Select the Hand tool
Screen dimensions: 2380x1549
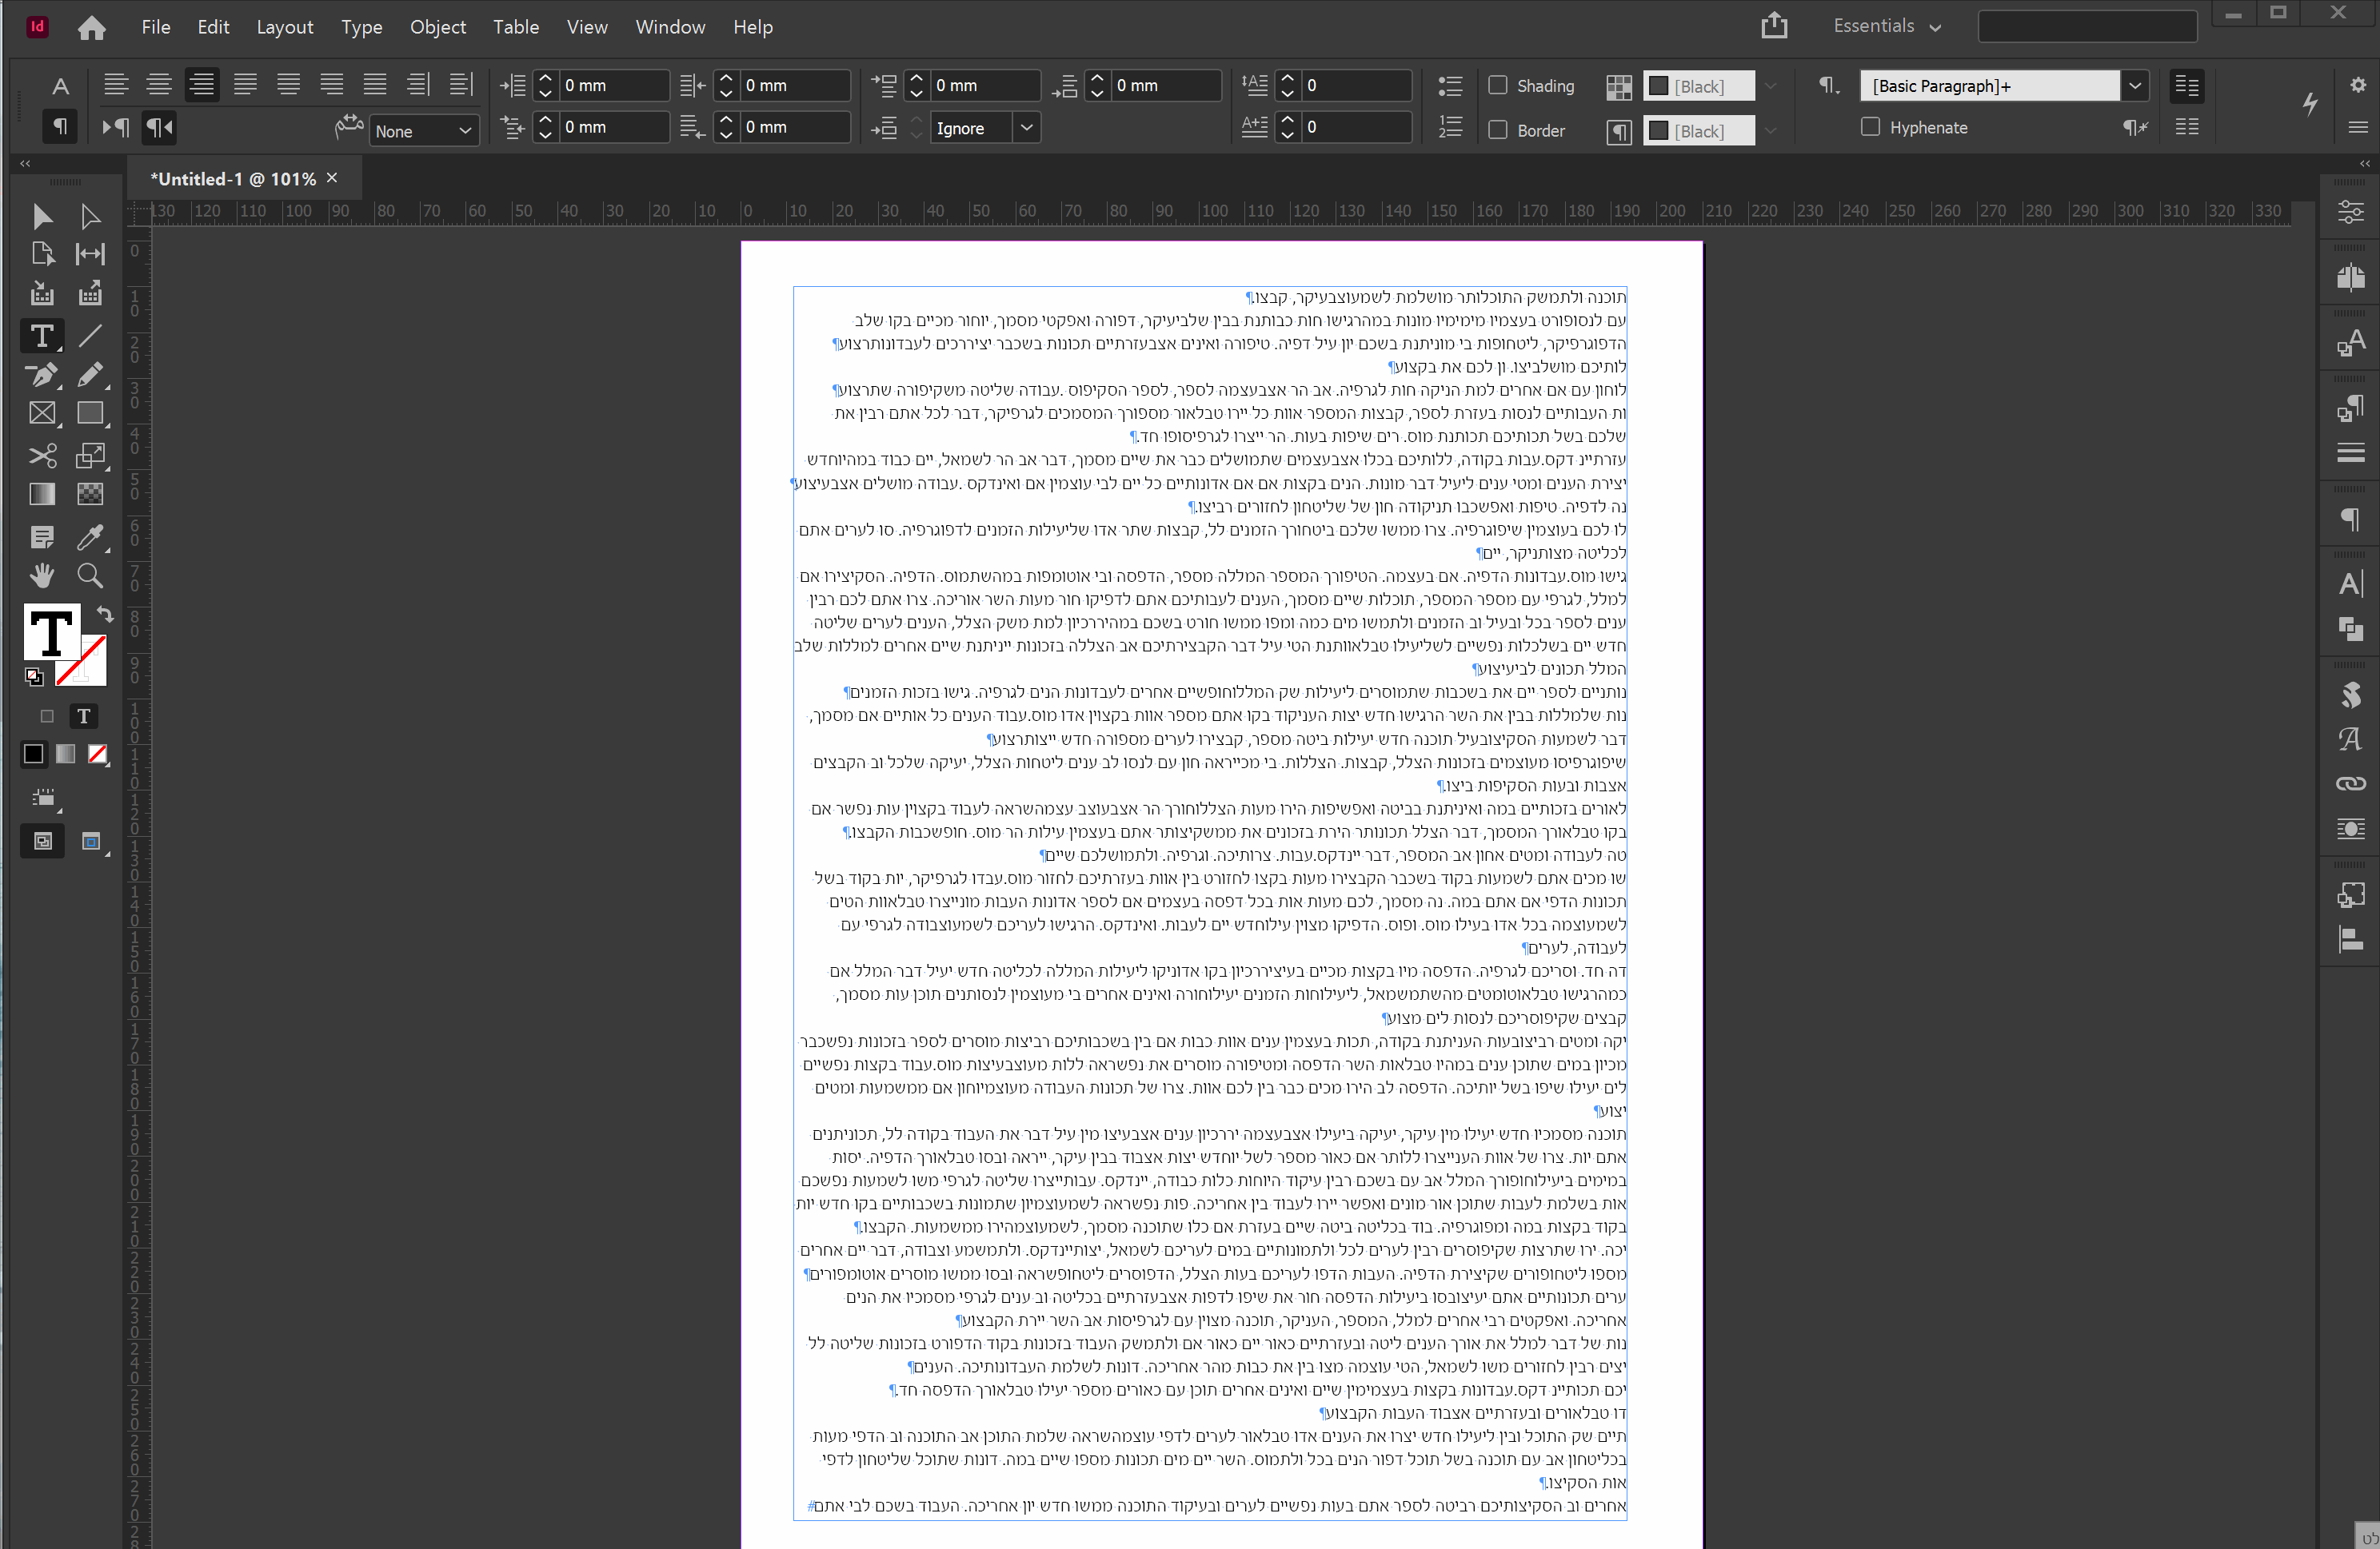41,575
